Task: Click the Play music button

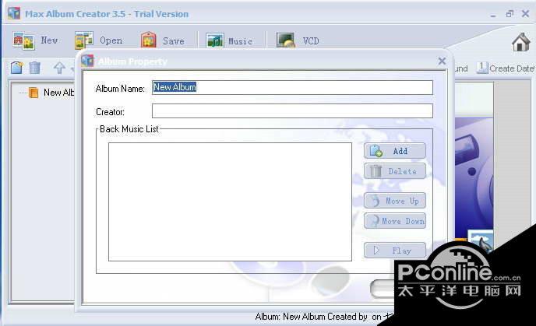Action: [x=395, y=251]
